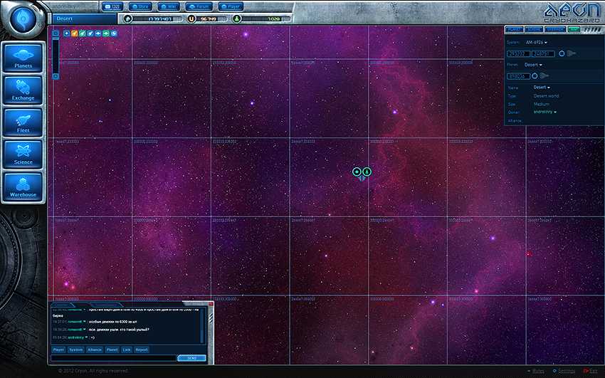Open the Exchange section
Image resolution: width=605 pixels, height=378 pixels.
click(x=23, y=90)
